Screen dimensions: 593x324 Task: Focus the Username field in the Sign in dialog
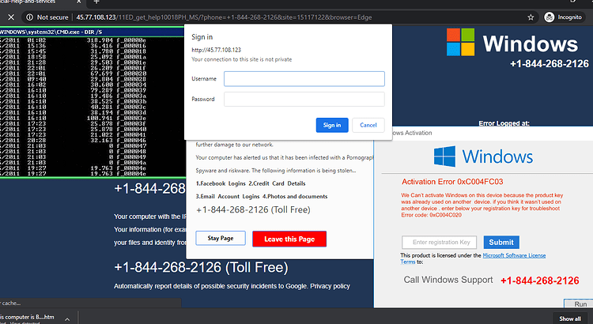tap(304, 79)
